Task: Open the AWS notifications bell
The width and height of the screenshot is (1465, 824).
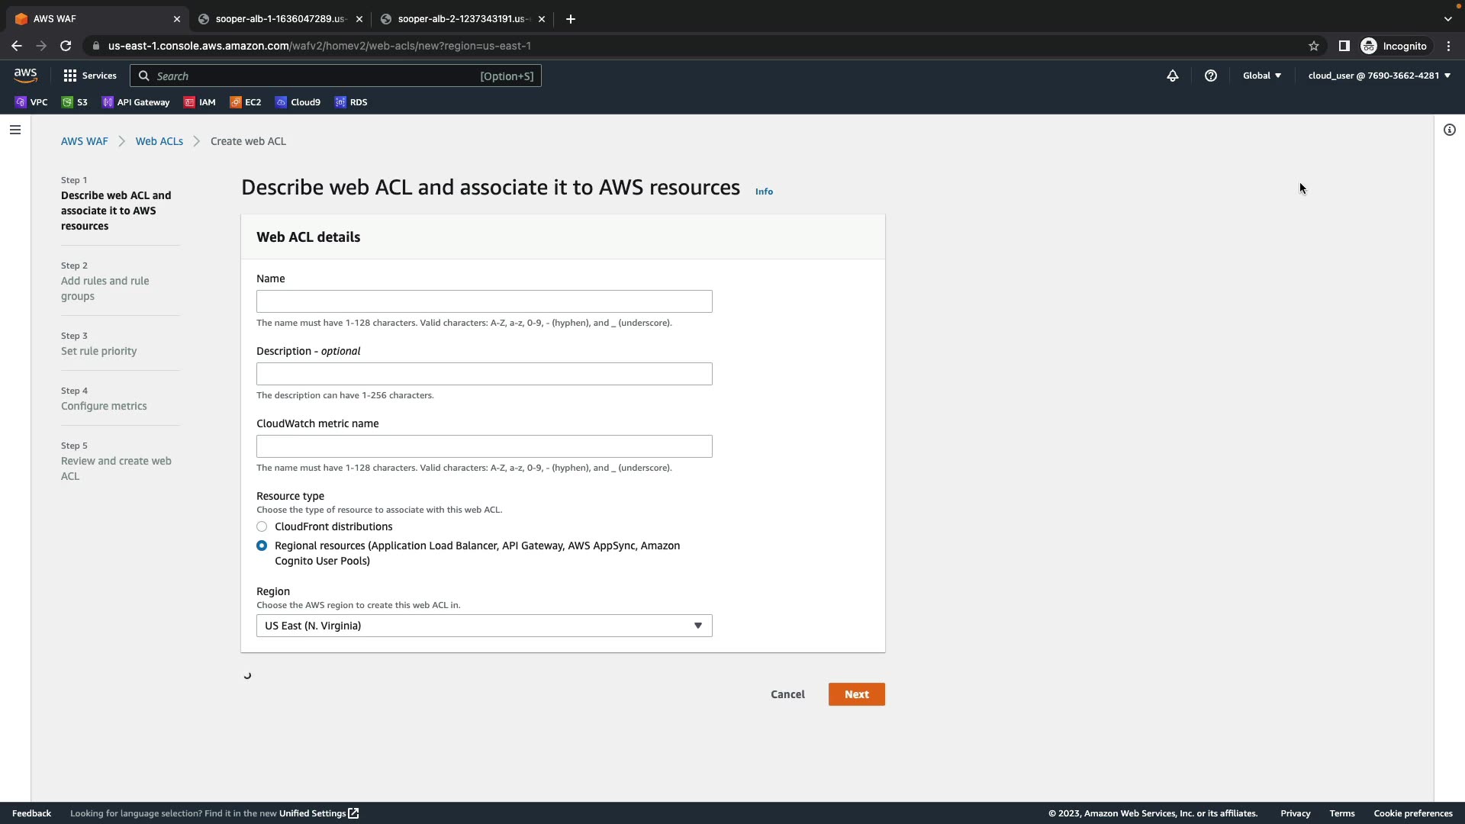Action: coord(1173,76)
